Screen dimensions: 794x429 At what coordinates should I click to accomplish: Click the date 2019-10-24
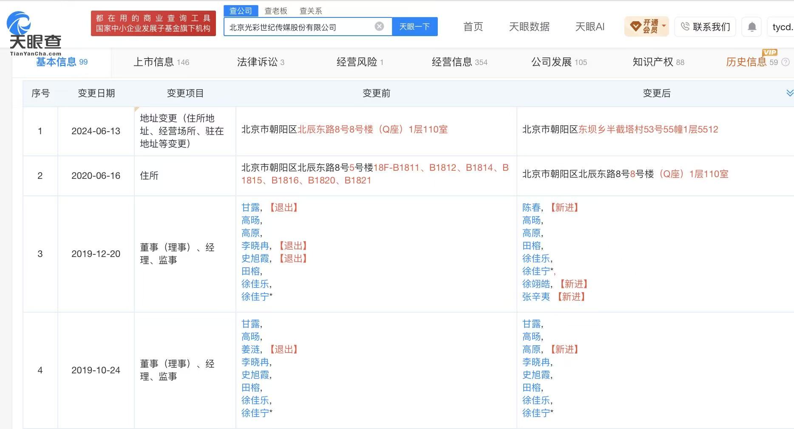tap(96, 370)
